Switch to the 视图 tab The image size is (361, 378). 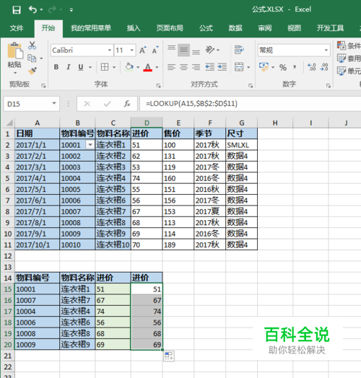pos(294,28)
